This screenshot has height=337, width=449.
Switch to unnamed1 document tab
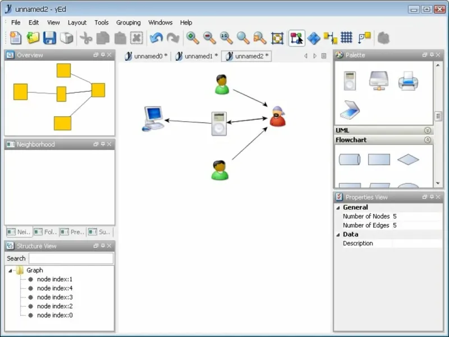197,56
